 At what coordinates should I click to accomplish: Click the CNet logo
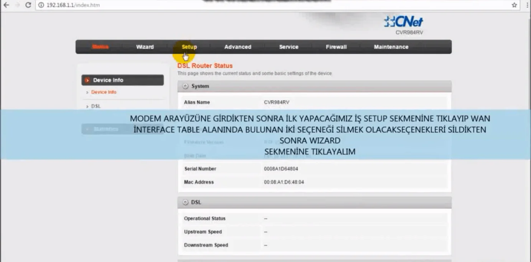click(403, 21)
